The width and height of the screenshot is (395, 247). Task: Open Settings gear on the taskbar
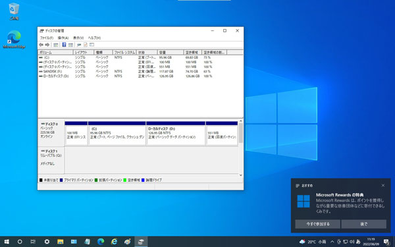coord(47,242)
